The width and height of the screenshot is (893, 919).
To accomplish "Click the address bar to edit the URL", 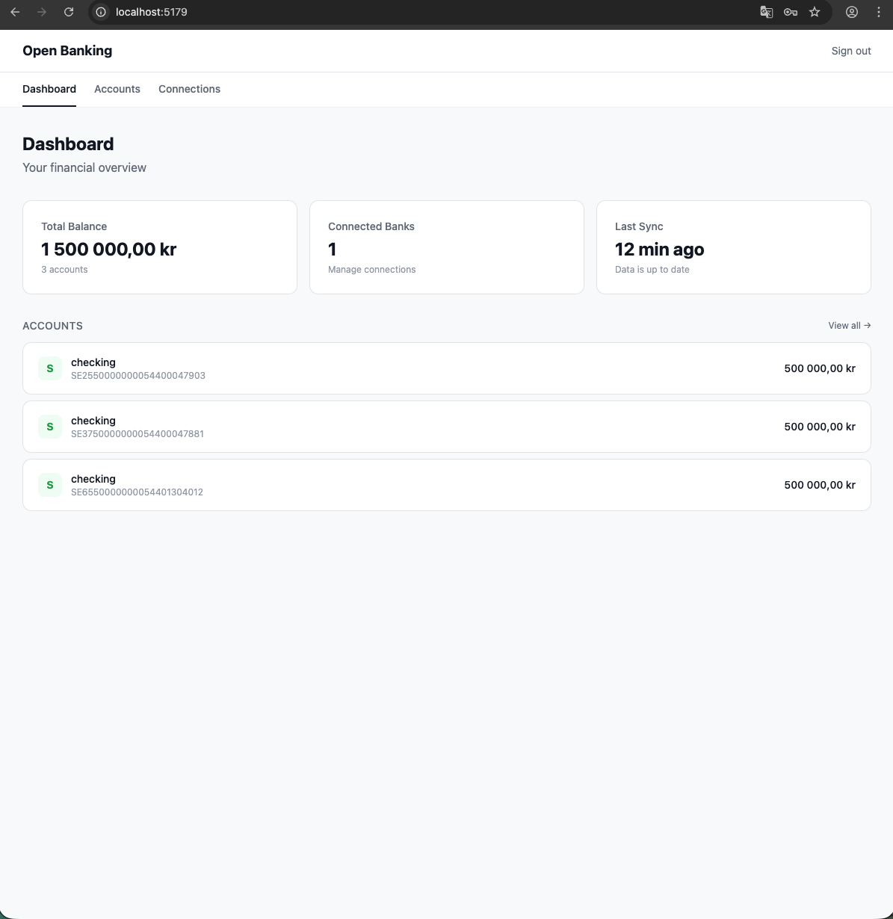I will tap(224, 12).
